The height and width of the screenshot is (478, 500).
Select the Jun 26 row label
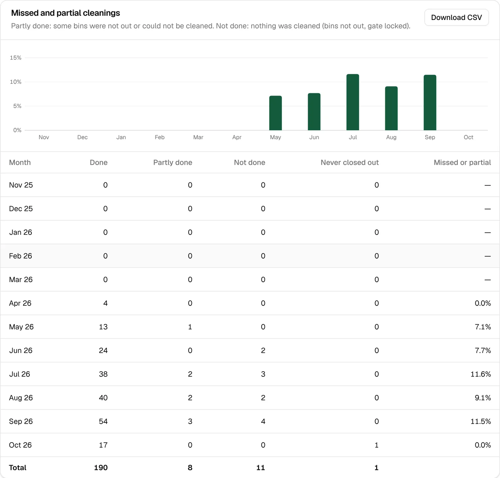coord(21,351)
